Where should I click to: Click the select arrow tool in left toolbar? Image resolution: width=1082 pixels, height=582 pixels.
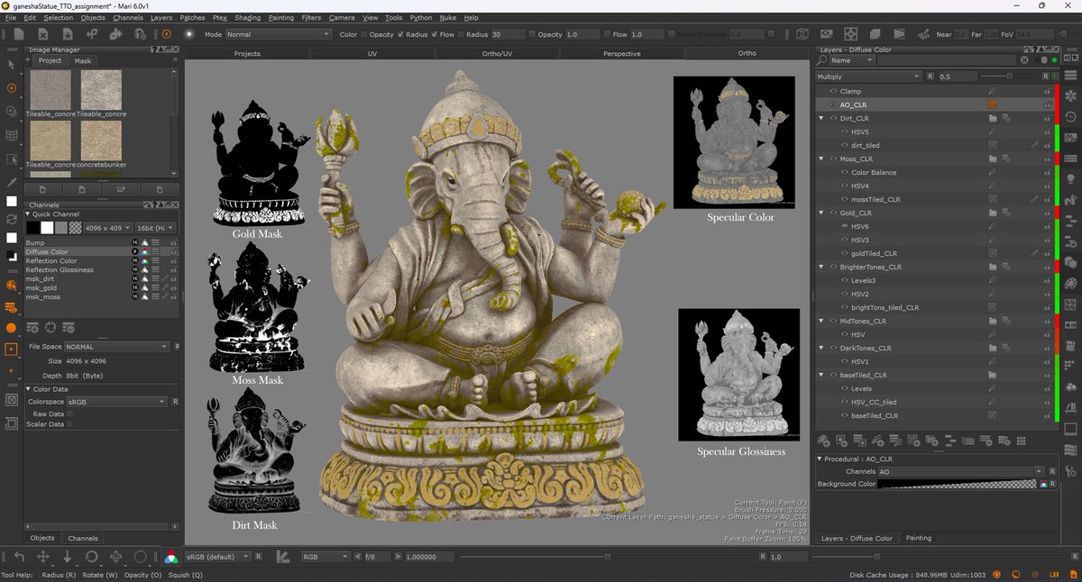[12, 65]
